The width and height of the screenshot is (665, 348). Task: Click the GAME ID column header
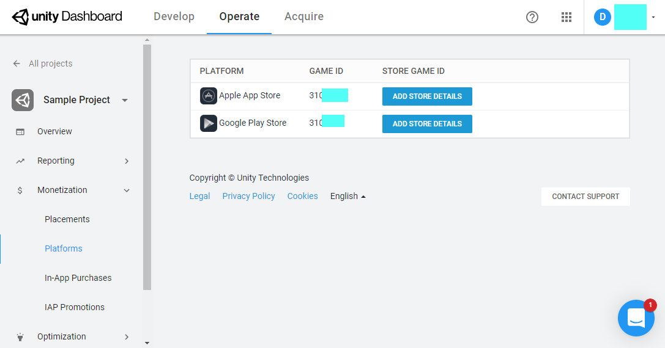click(326, 71)
